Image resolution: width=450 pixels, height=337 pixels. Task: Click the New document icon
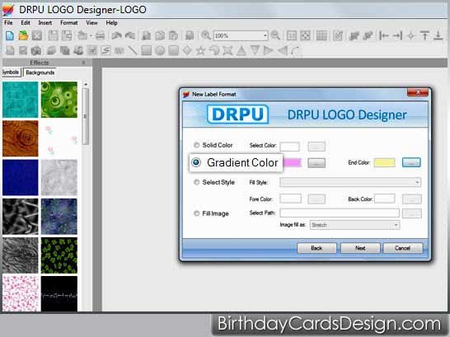[x=10, y=35]
